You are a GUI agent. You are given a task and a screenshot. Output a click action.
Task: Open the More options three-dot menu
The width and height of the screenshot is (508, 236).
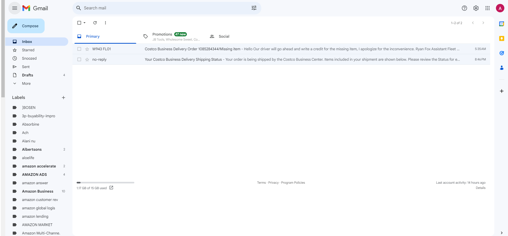pyautogui.click(x=105, y=23)
